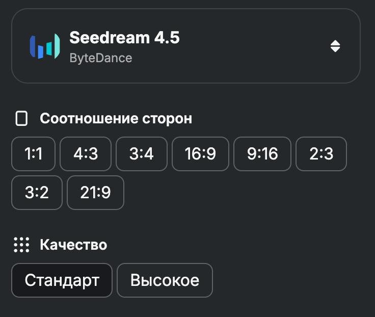This screenshot has height=317, width=375.
Task: Set the aspect ratio to 16:9
Action: click(200, 153)
